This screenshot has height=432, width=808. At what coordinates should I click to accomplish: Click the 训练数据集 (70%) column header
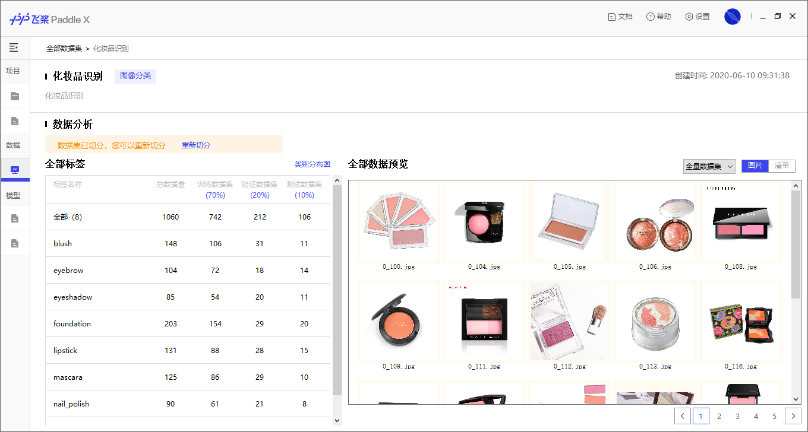[215, 189]
